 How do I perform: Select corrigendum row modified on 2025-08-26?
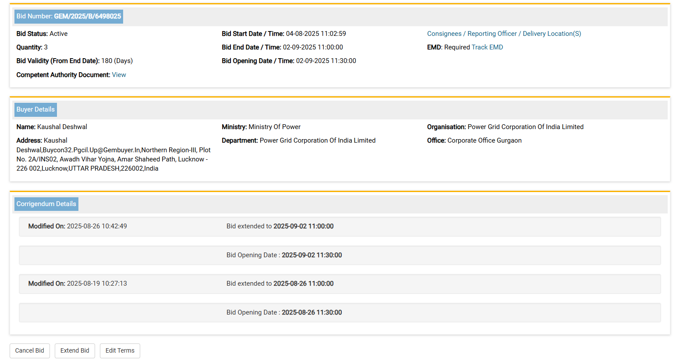(340, 227)
